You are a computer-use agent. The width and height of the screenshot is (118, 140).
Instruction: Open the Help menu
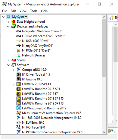point(44,11)
